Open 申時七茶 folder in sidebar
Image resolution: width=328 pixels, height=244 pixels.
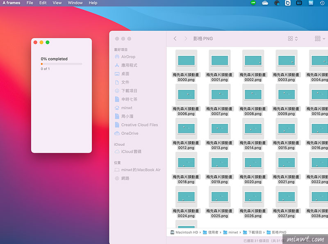point(126,99)
